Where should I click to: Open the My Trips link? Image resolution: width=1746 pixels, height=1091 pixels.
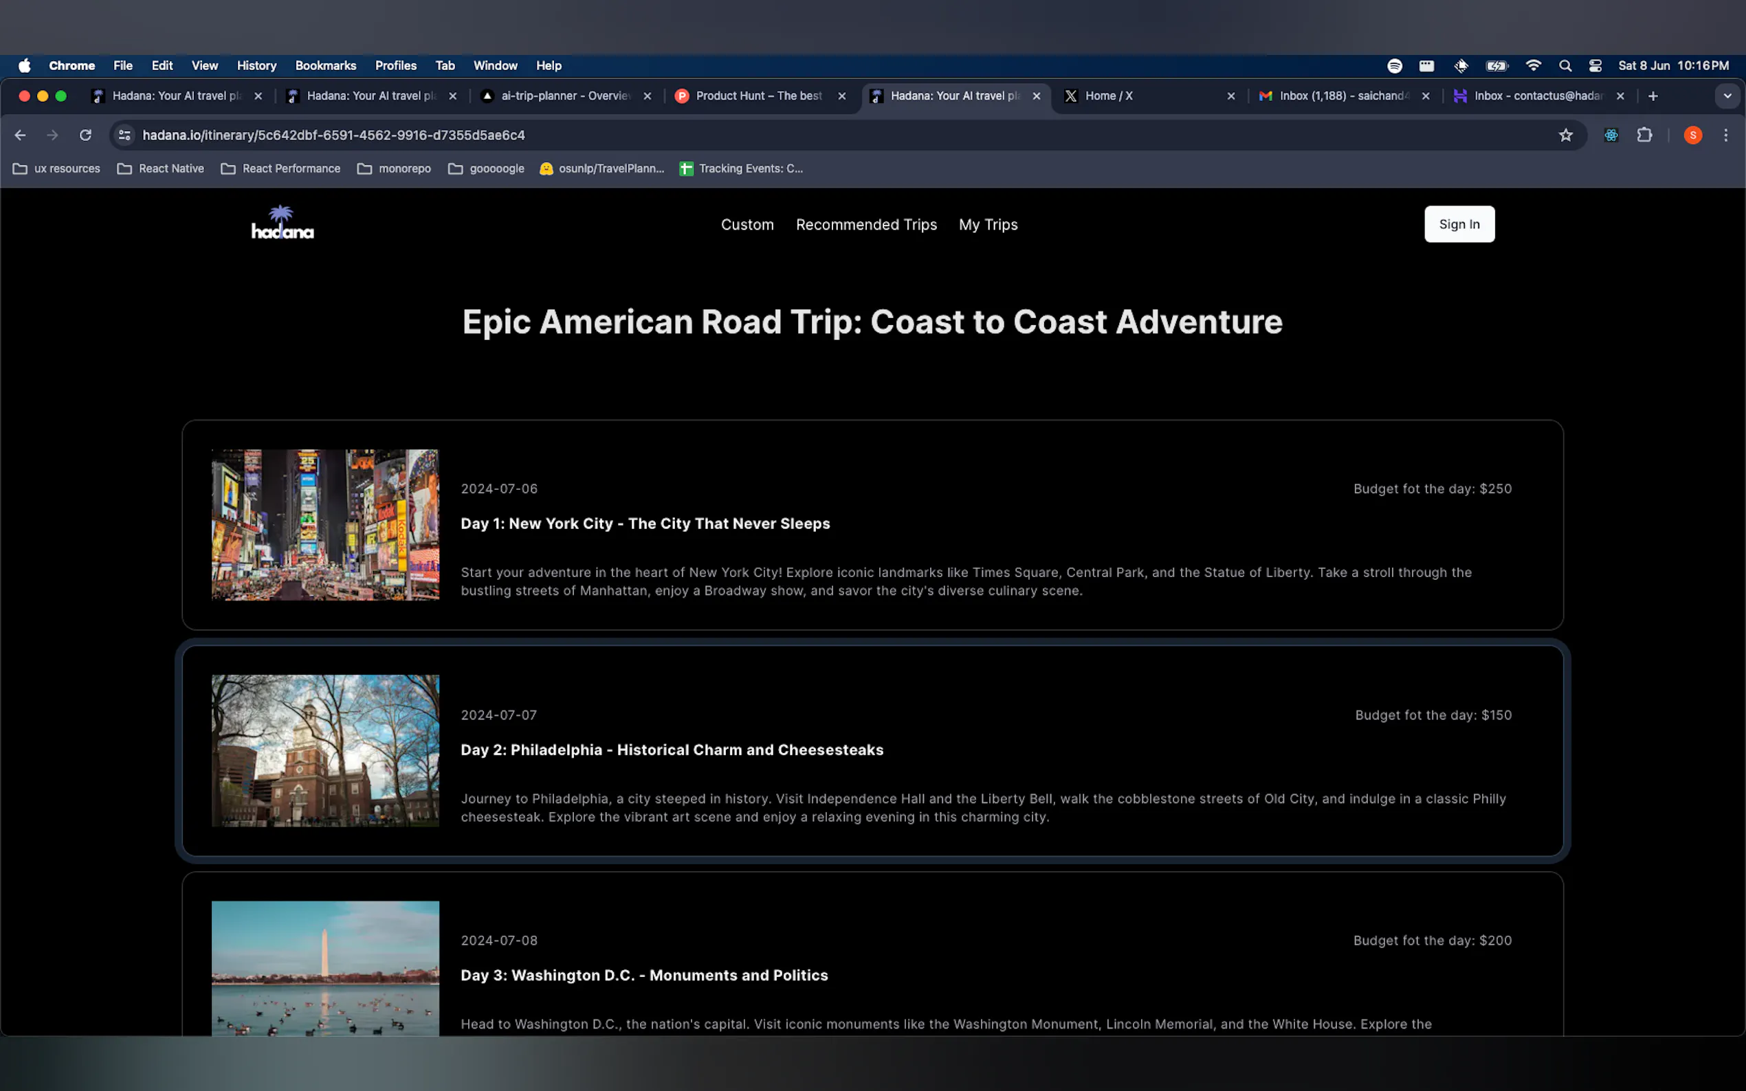coord(987,225)
